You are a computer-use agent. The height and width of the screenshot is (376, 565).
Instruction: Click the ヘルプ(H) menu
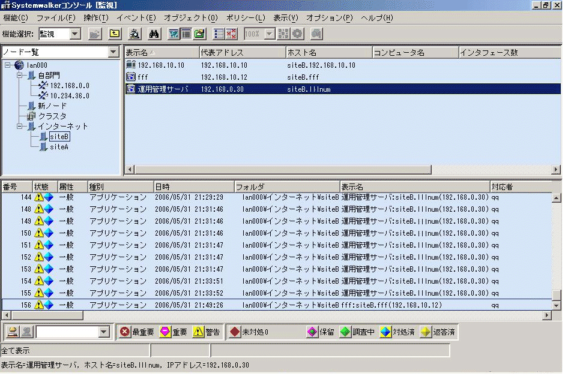tap(376, 18)
